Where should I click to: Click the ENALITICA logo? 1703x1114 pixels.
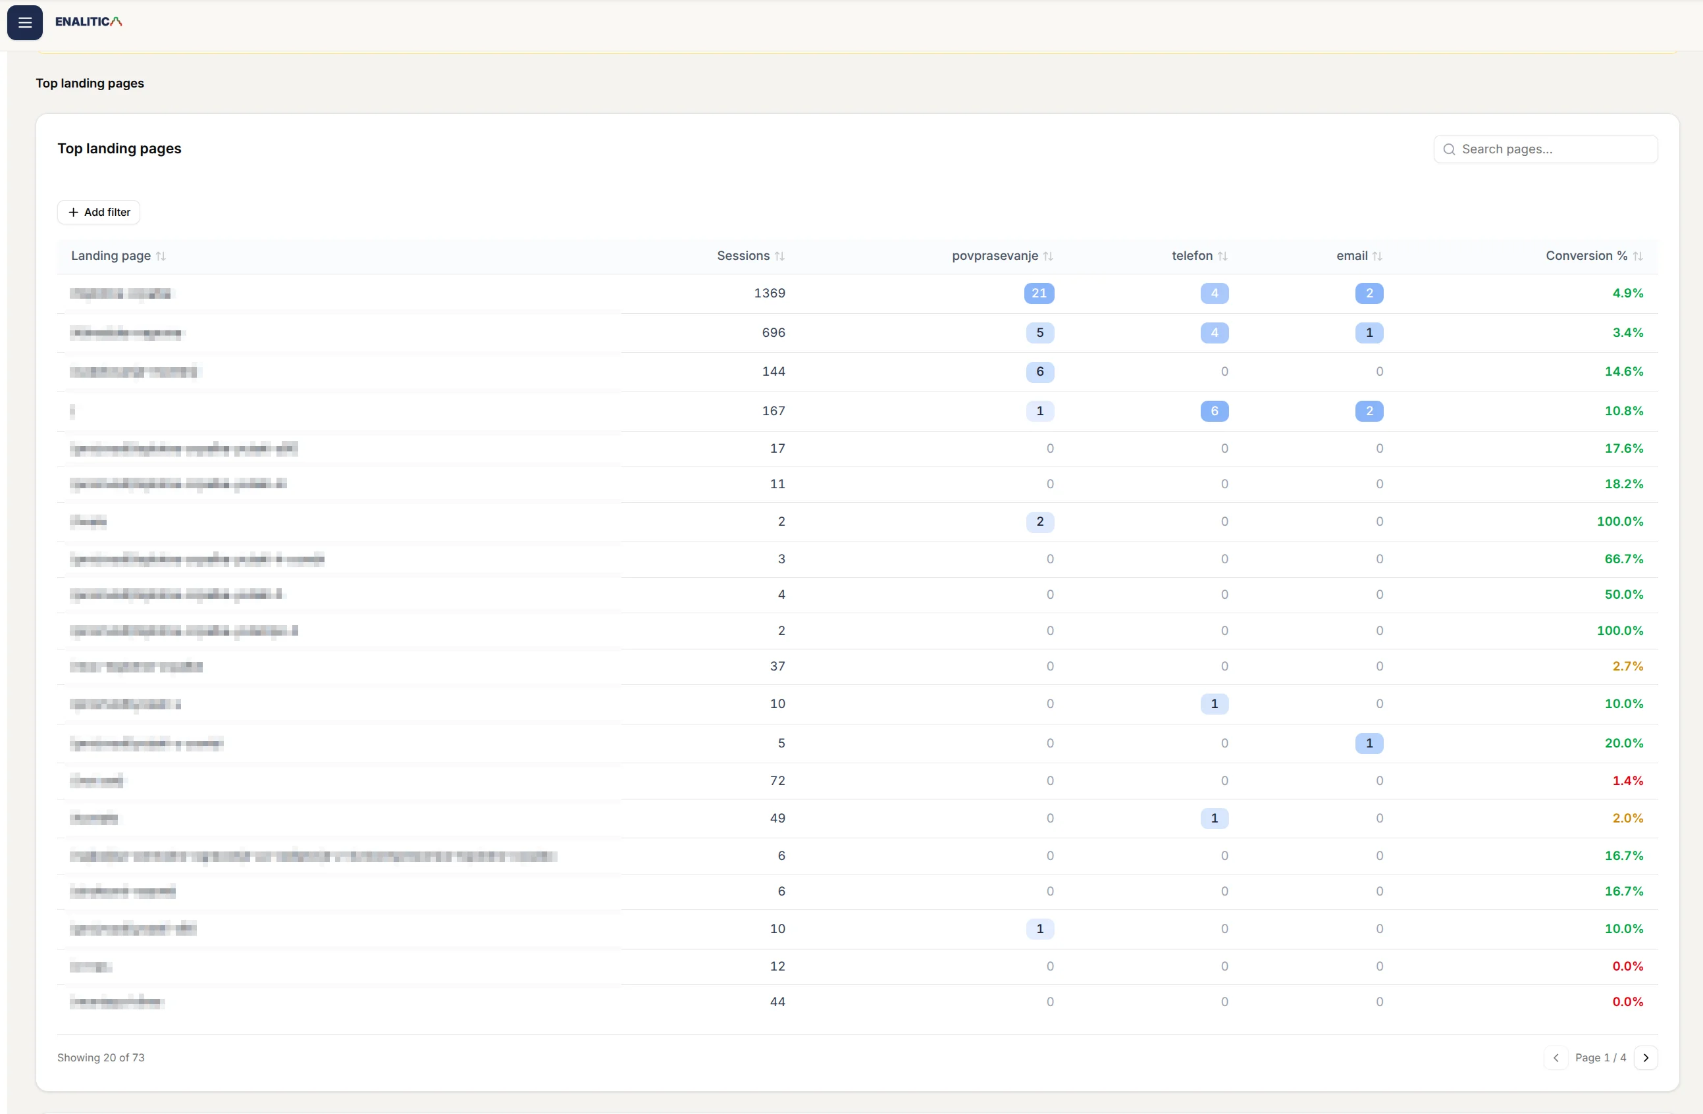(88, 22)
